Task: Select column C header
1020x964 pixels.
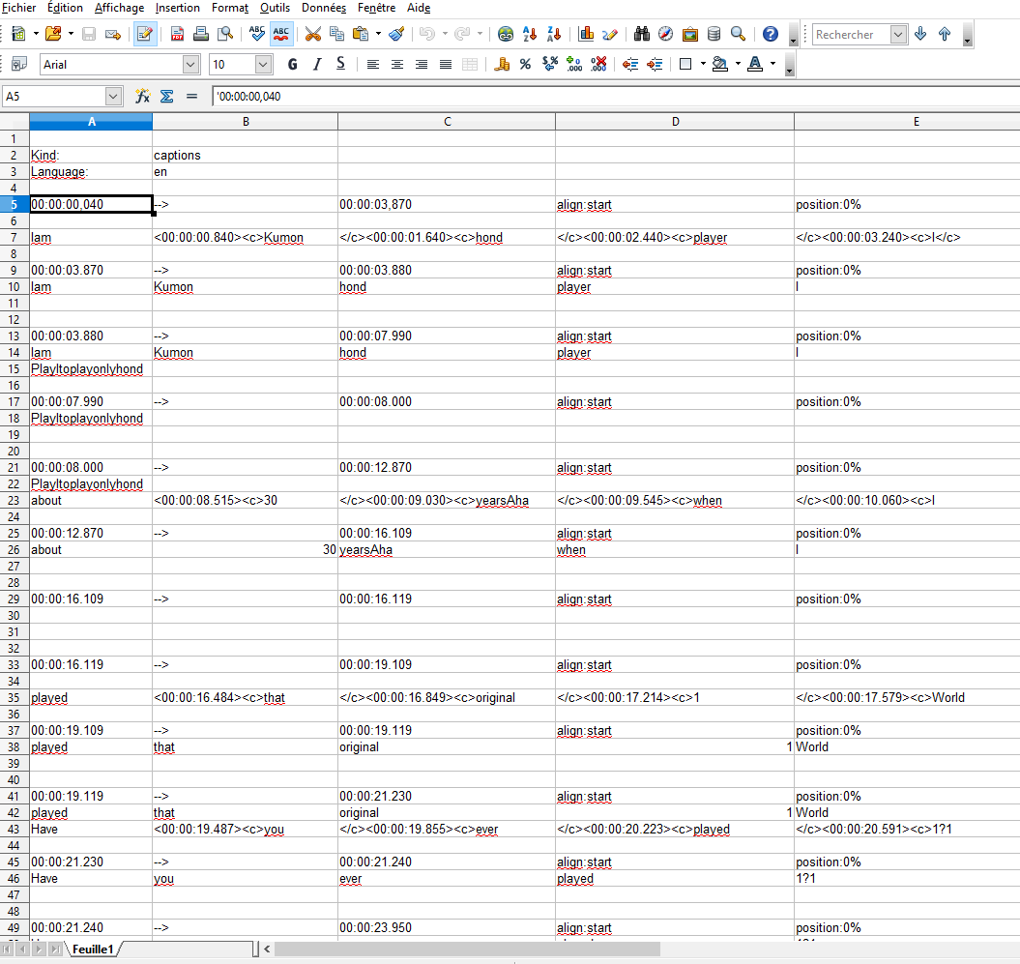Action: 447,121
